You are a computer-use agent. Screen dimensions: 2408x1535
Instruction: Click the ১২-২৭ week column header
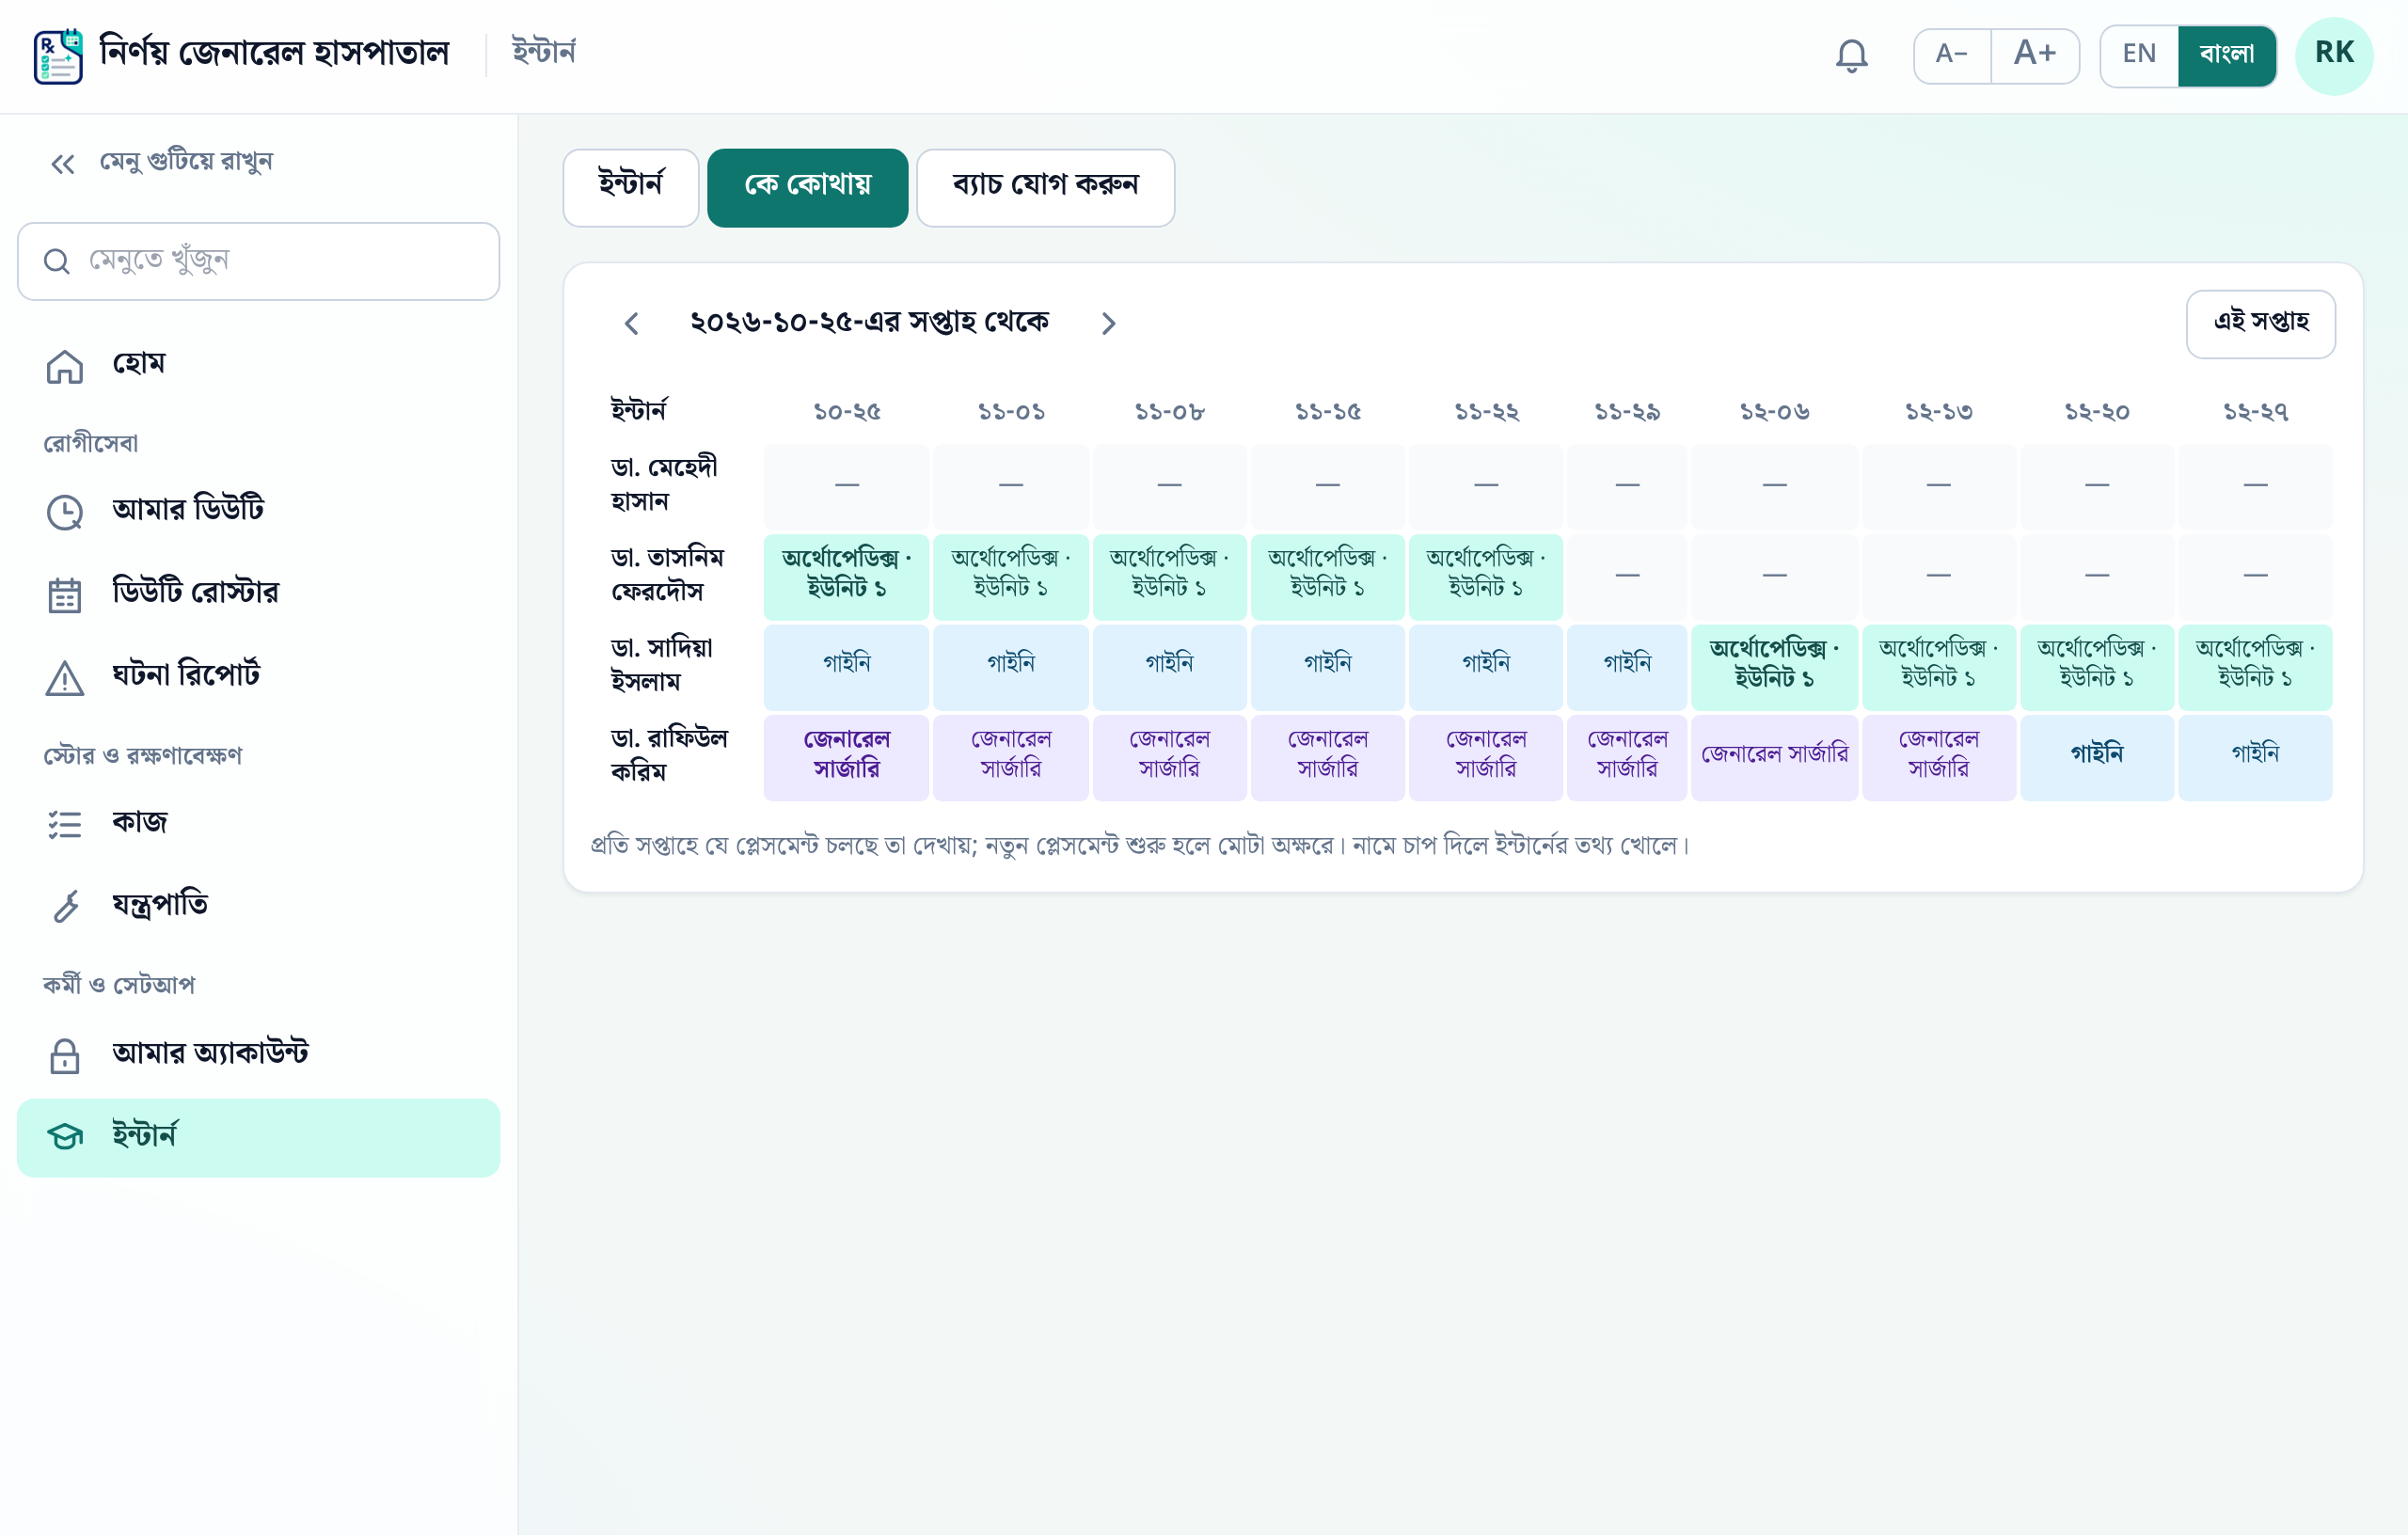tap(2255, 412)
